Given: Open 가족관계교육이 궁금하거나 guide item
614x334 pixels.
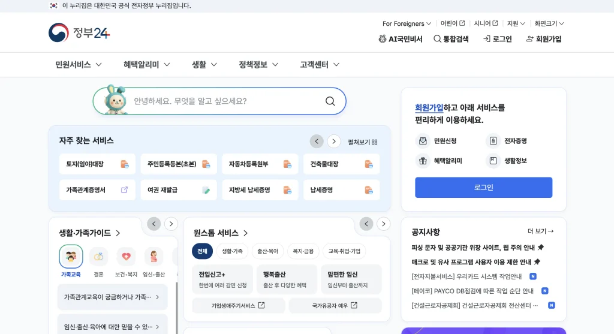Looking at the screenshot, I should click(112, 297).
